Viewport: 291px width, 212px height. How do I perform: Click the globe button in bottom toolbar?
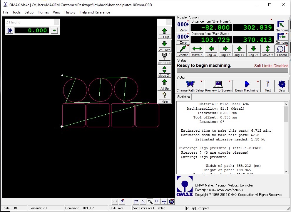pyautogui.click(x=171, y=202)
